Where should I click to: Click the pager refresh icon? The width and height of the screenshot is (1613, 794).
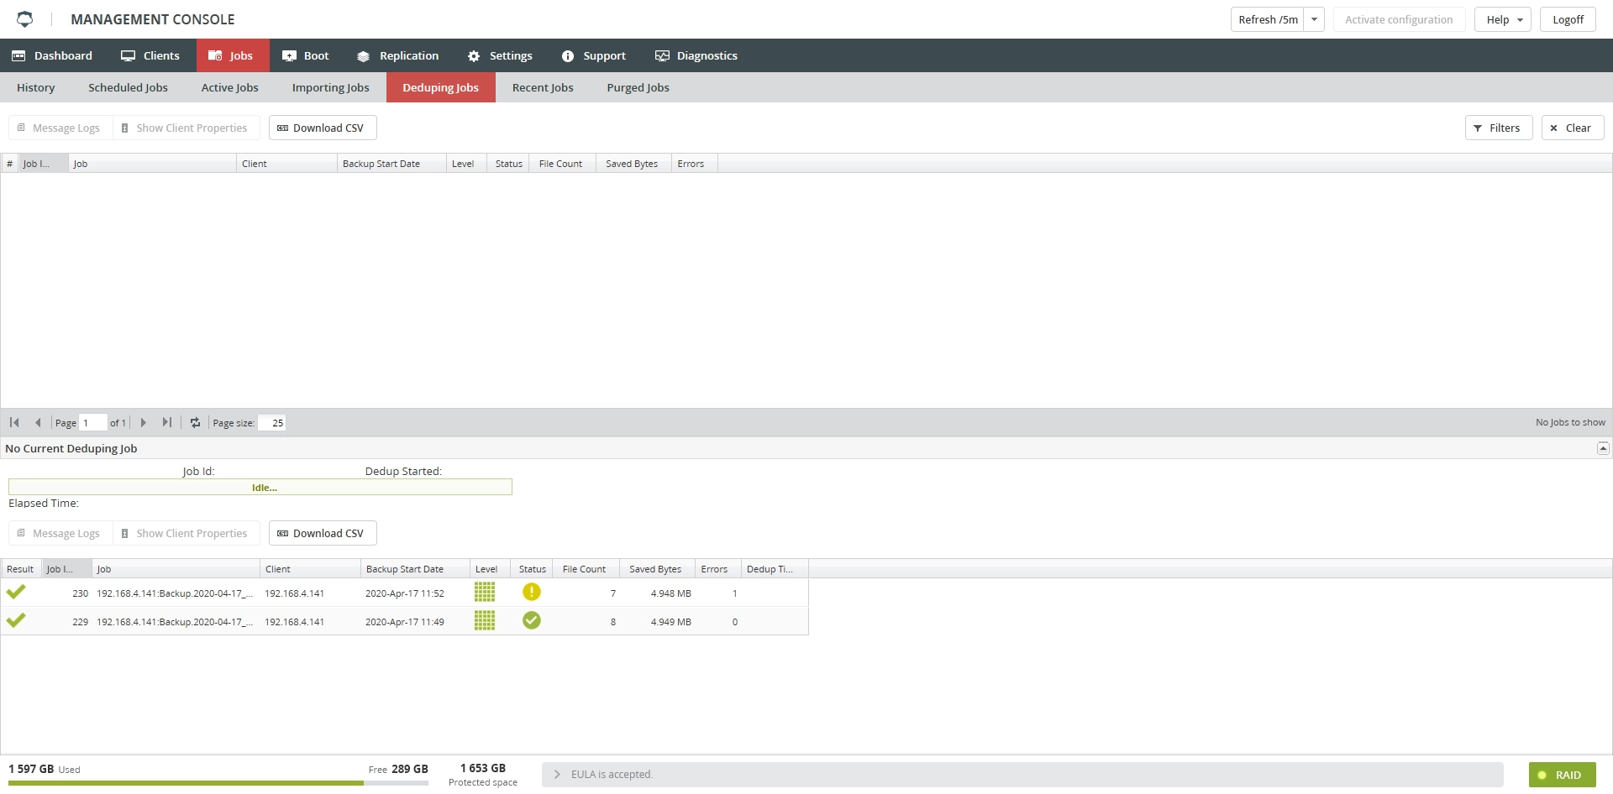click(x=195, y=422)
